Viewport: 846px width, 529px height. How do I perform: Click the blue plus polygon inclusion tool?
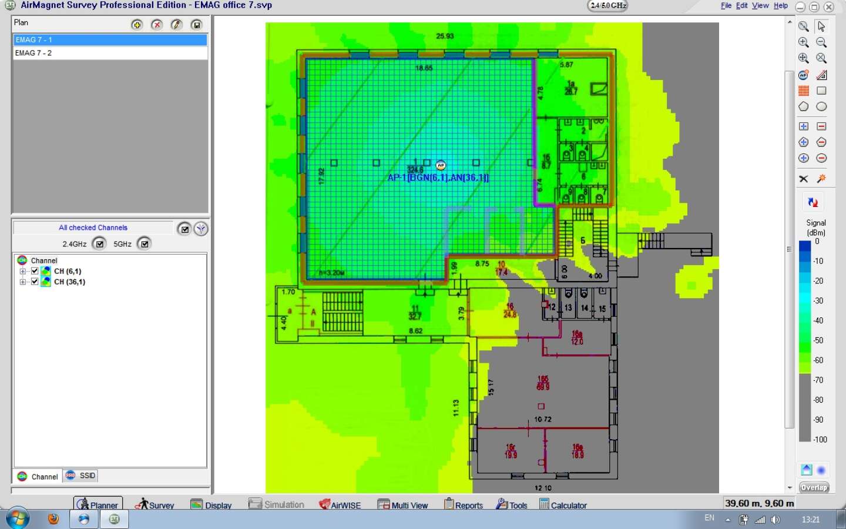(804, 142)
